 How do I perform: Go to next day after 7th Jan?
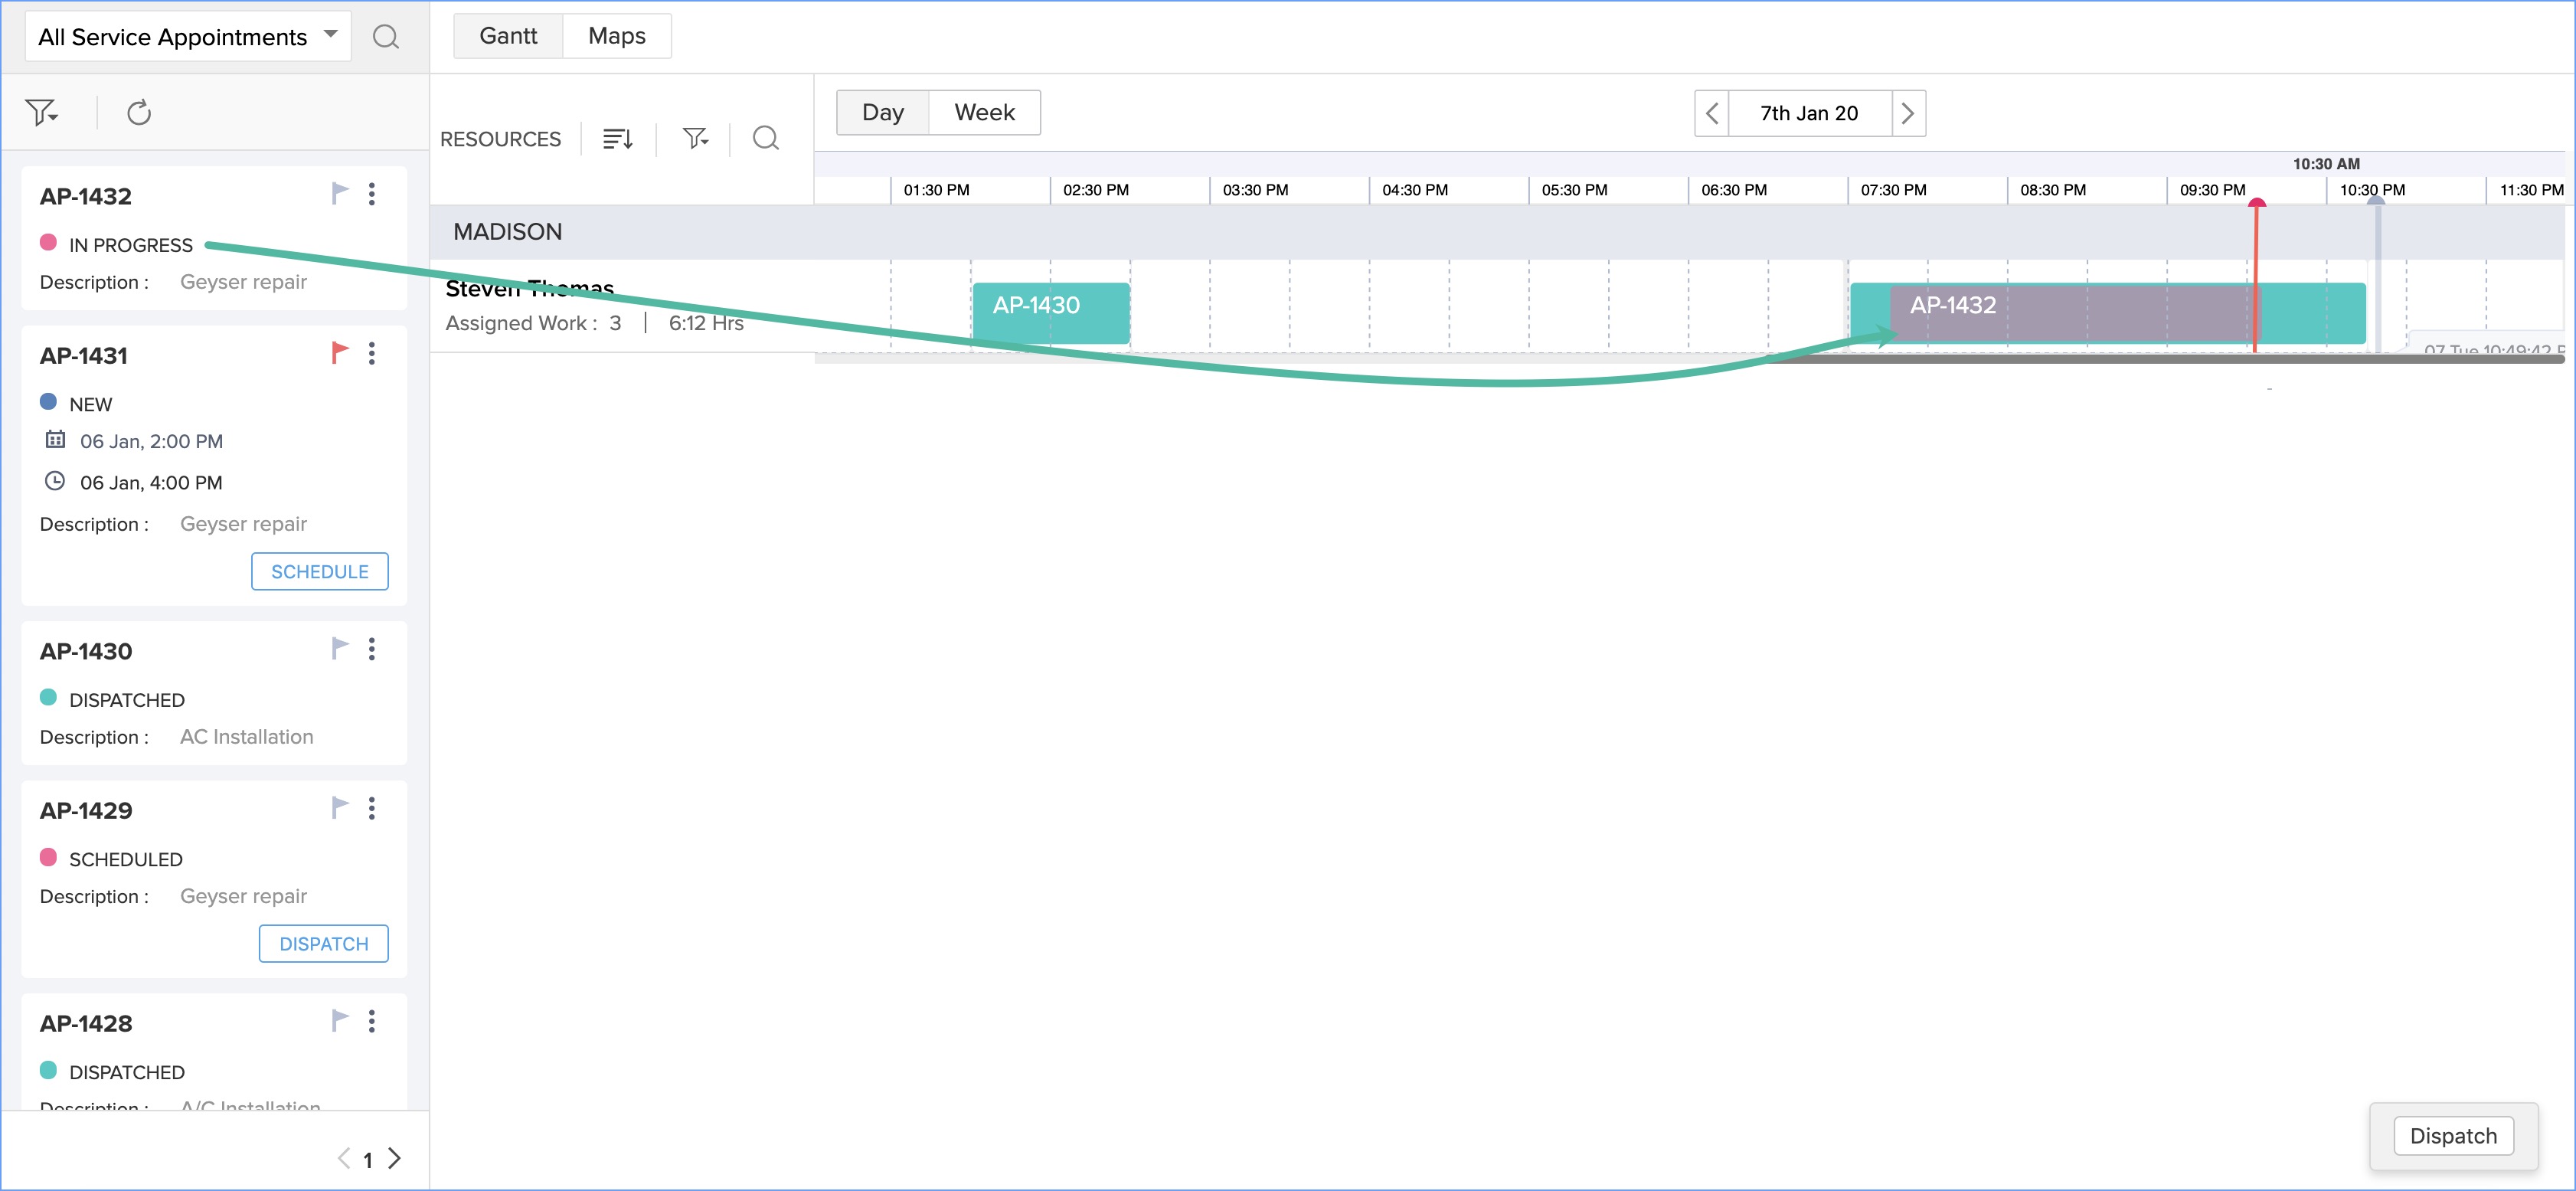[x=1907, y=113]
